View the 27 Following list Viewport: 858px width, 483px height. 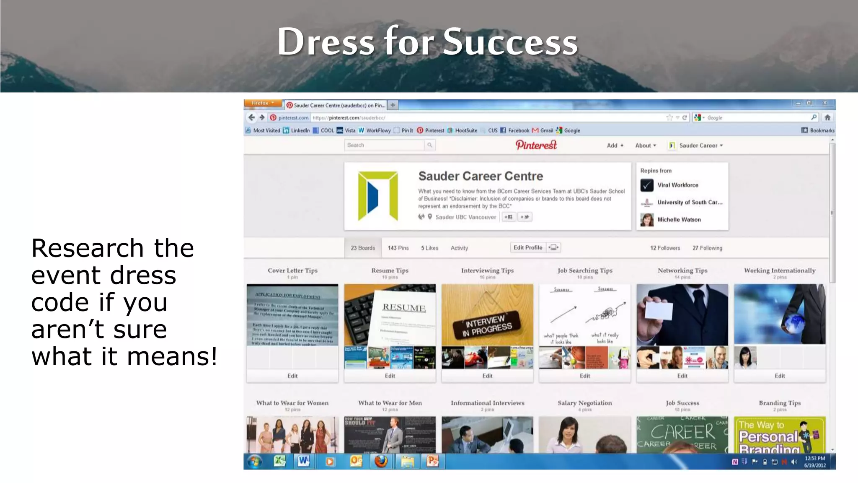coord(707,248)
